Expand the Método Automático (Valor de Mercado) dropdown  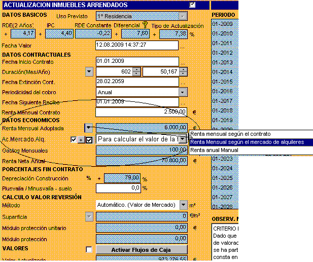[x=184, y=205]
